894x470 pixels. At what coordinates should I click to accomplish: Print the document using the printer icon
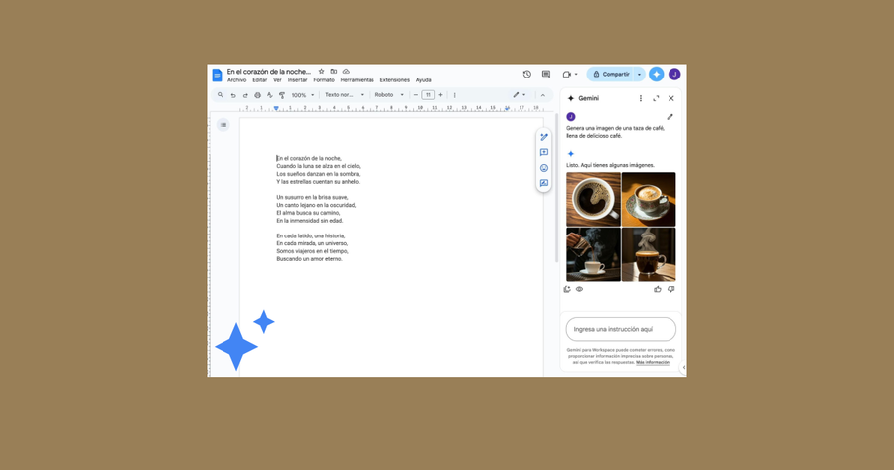(x=257, y=95)
